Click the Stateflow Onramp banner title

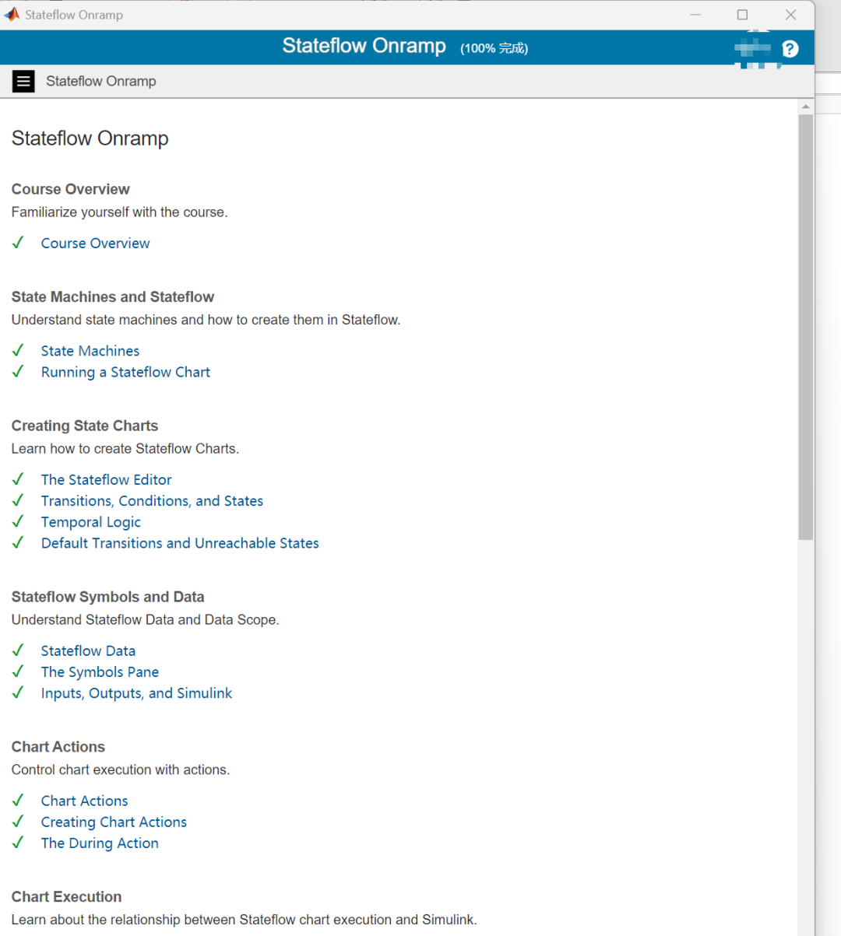pyautogui.click(x=364, y=46)
